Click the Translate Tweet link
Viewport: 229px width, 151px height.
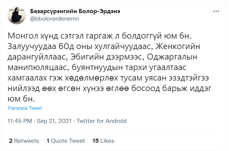[25, 108]
